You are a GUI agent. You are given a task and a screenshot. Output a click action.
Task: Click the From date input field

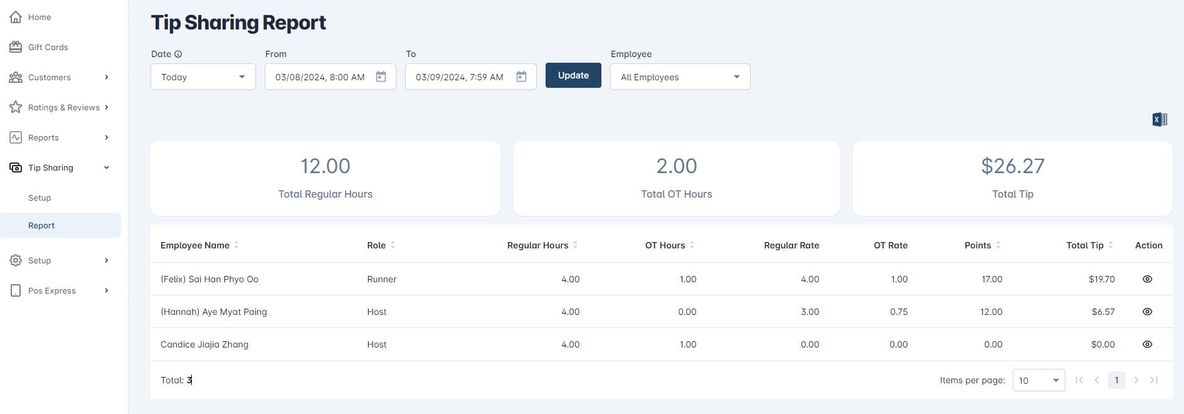point(320,77)
